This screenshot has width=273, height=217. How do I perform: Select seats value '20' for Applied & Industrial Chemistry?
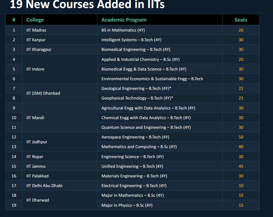[x=241, y=60]
